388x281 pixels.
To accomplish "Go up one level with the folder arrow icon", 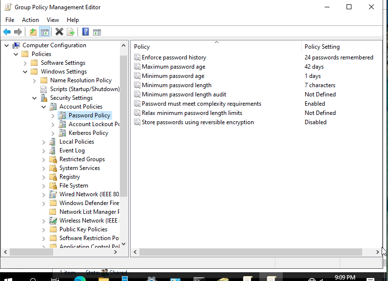I will 33,32.
